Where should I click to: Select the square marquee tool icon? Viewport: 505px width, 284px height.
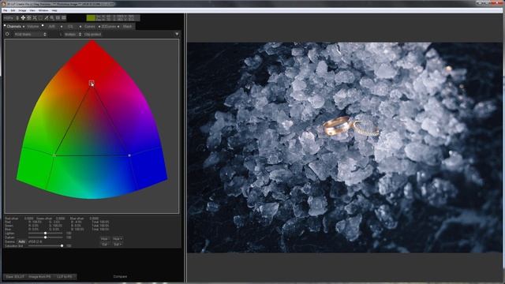tap(40, 17)
